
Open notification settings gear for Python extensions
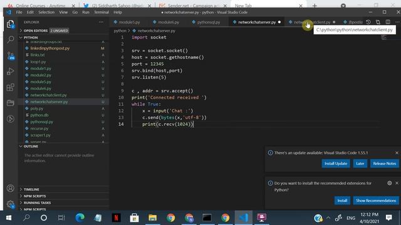[x=389, y=183]
